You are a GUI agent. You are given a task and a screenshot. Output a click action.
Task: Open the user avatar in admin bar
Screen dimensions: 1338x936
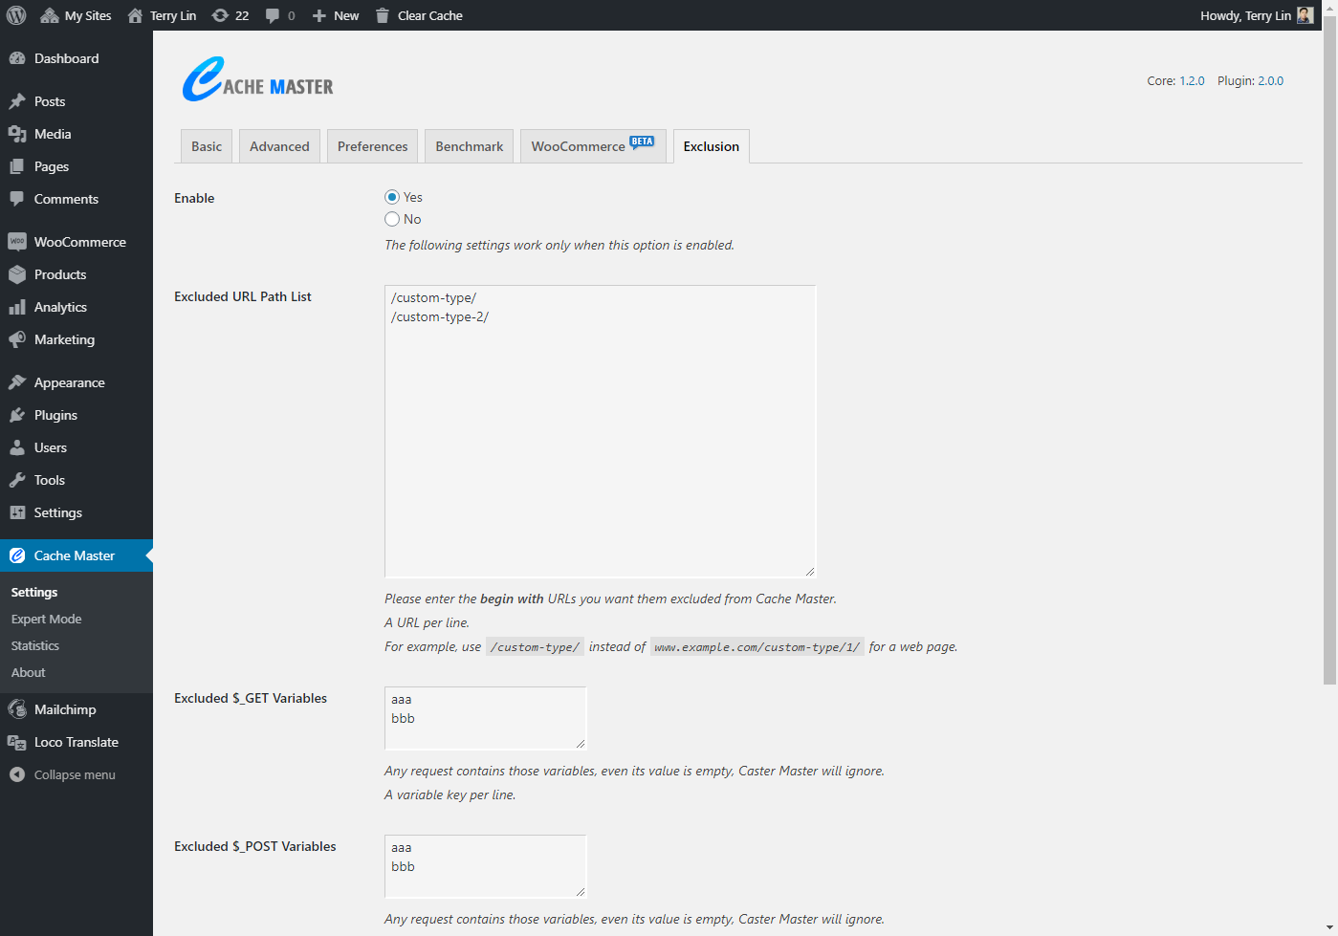coord(1305,15)
